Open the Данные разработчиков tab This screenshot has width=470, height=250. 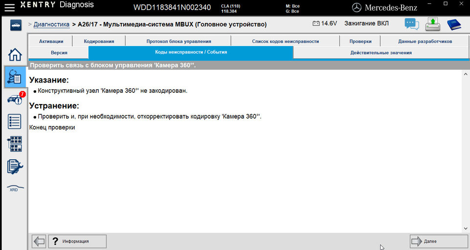[425, 41]
